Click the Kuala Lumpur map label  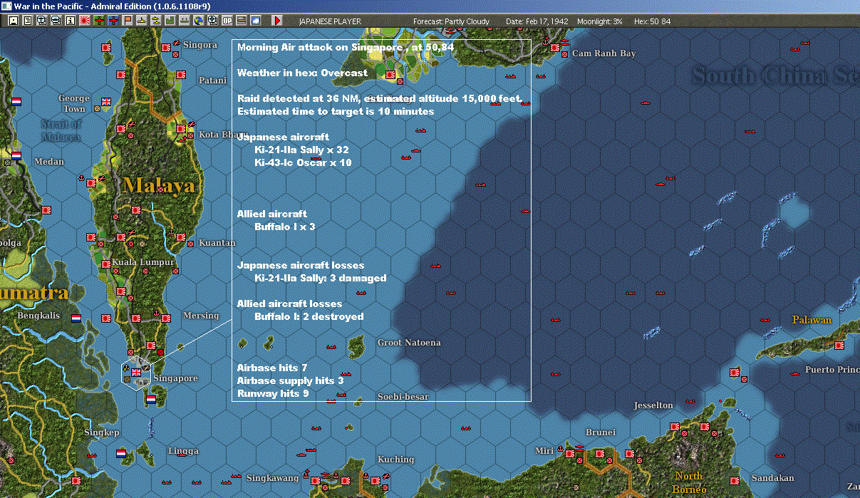tap(143, 263)
